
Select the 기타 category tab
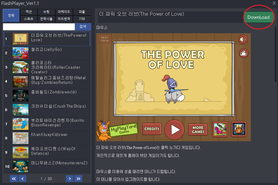pyautogui.click(x=82, y=19)
